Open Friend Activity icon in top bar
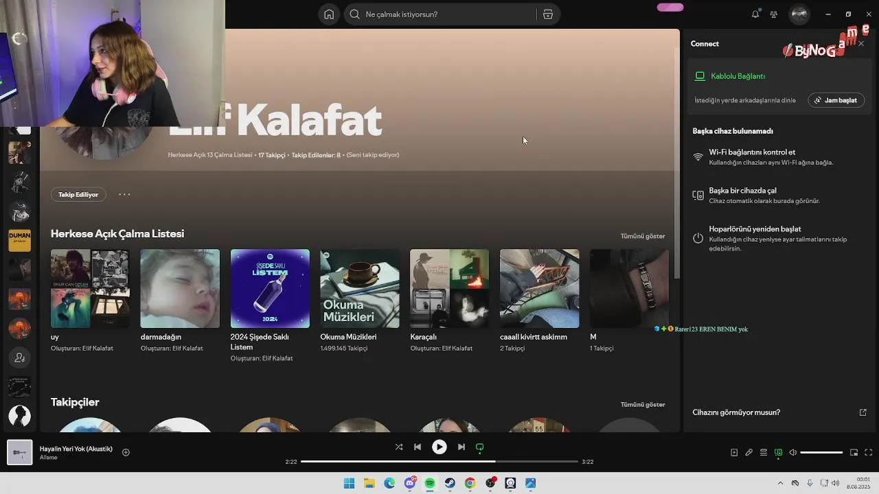The image size is (879, 494). point(774,14)
